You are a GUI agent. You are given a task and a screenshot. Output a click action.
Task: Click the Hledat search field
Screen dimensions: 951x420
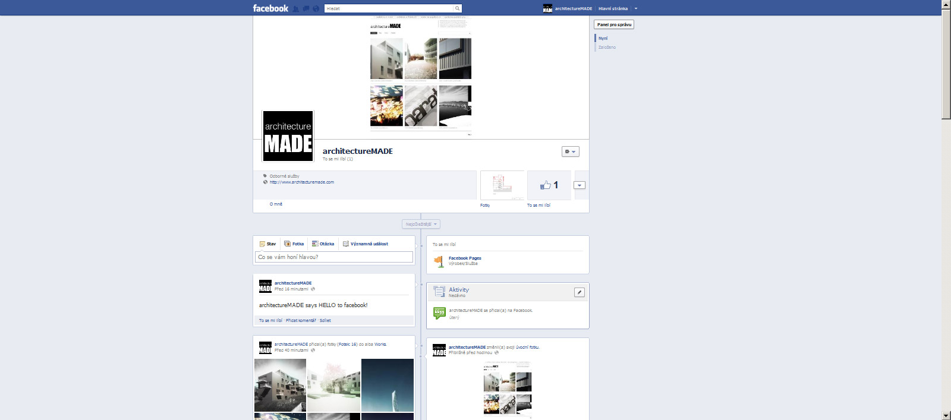[389, 8]
